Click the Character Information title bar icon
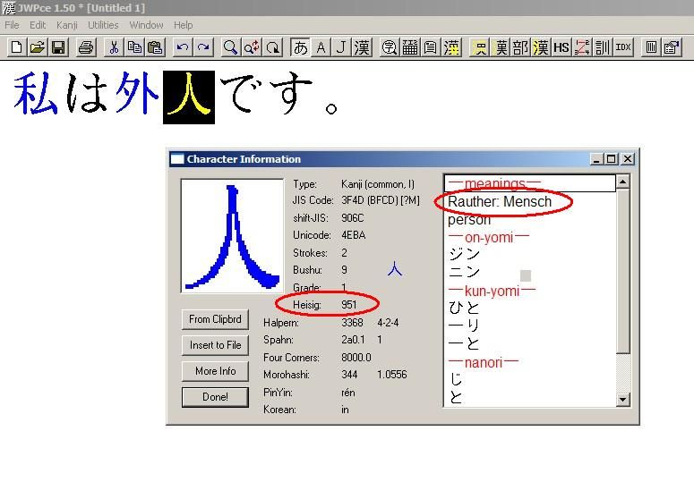694x482 pixels. tap(177, 159)
